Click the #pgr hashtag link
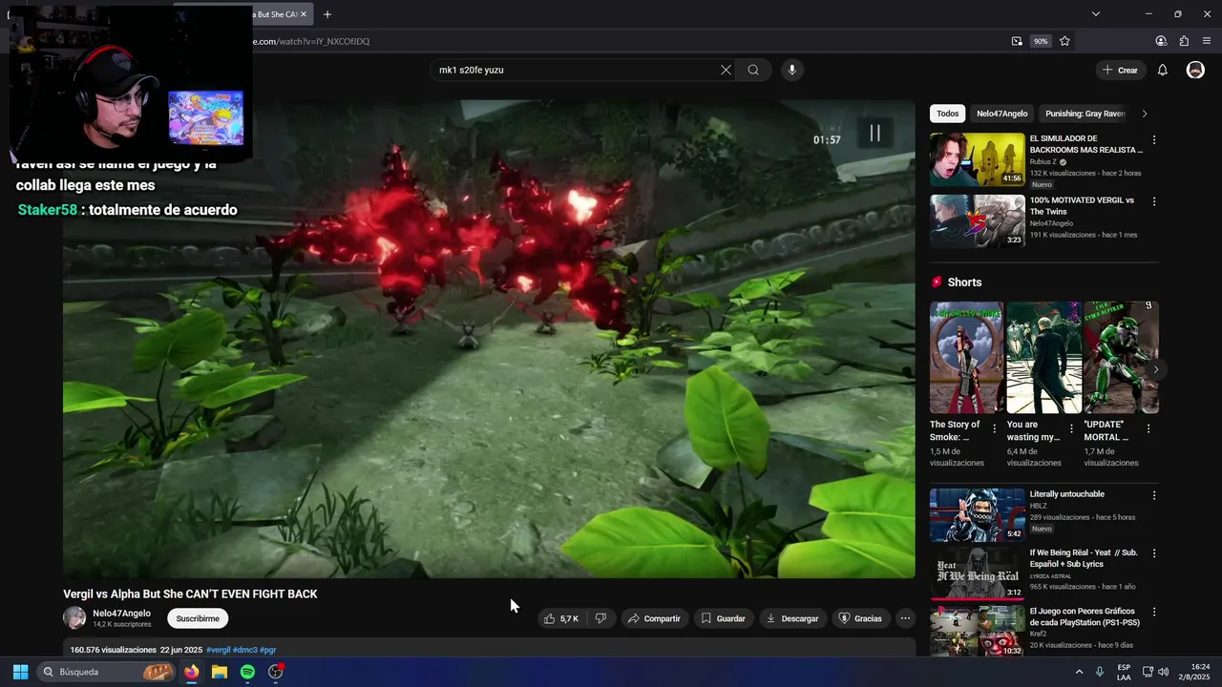 pyautogui.click(x=267, y=650)
